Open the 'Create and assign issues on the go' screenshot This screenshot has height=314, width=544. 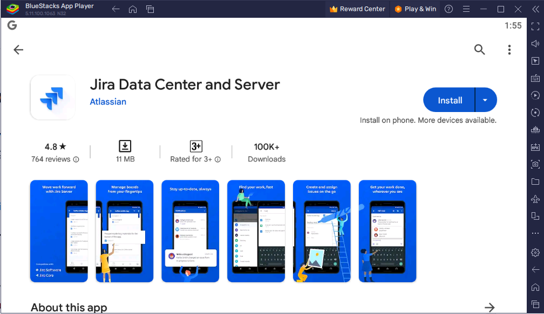click(322, 231)
